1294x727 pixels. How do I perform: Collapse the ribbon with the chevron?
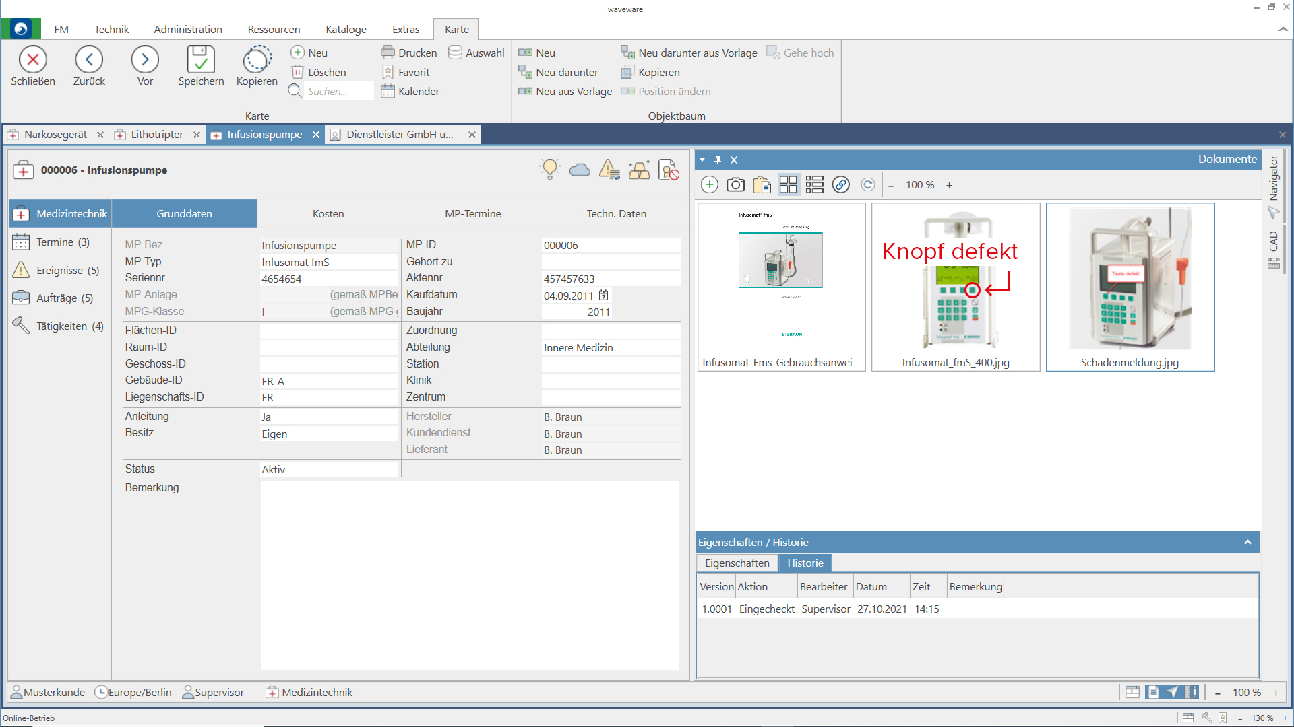pos(1283,29)
